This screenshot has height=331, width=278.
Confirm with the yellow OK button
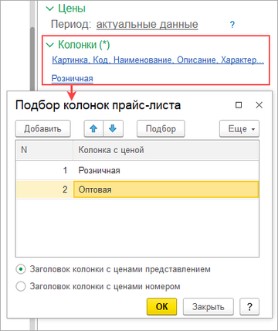pyautogui.click(x=162, y=306)
